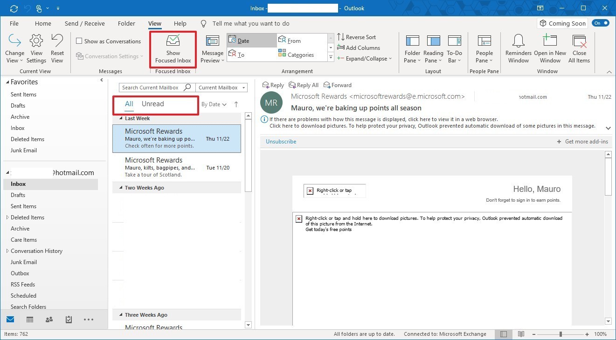Arrange messages by Date
Viewport: 616px width, 340px height.
click(x=252, y=41)
